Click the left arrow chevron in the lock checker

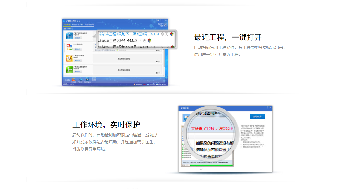pyautogui.click(x=183, y=146)
